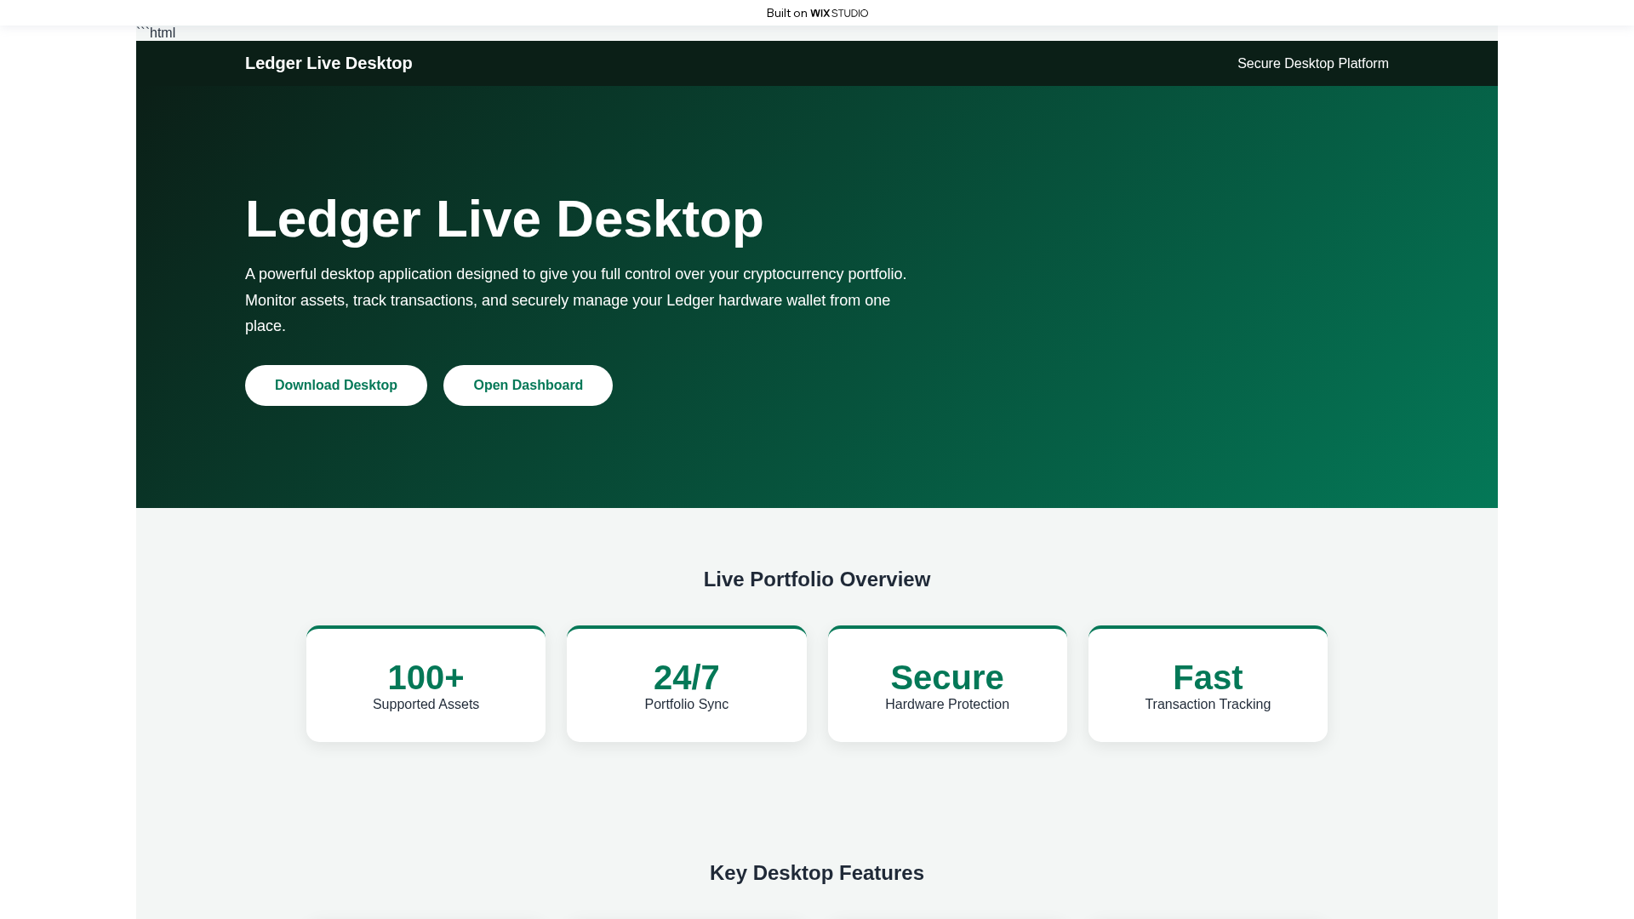The height and width of the screenshot is (919, 1634).
Task: Select the 100+ Supported Assets card
Action: click(x=426, y=684)
